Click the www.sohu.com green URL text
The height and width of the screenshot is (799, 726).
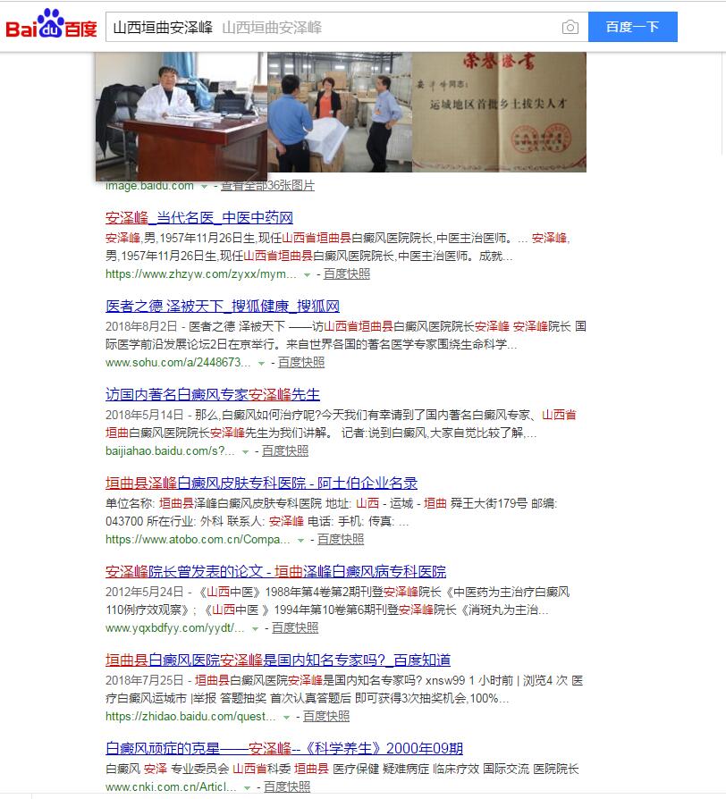tap(178, 362)
